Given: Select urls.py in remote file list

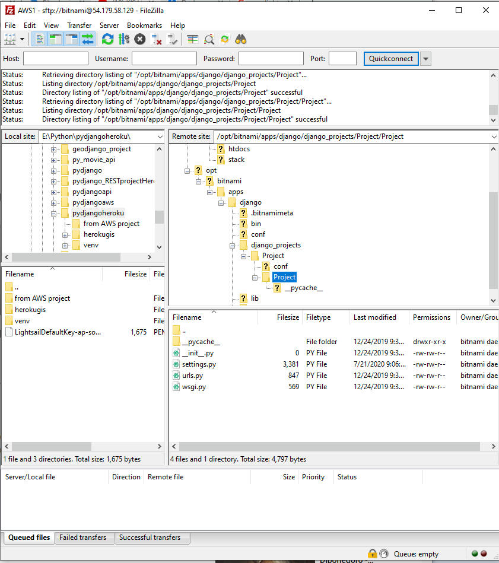Looking at the screenshot, I should [192, 376].
